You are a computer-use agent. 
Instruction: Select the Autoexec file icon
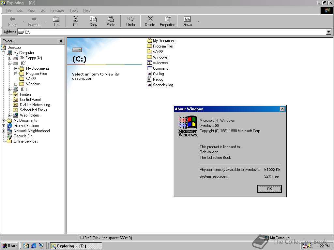(x=149, y=63)
